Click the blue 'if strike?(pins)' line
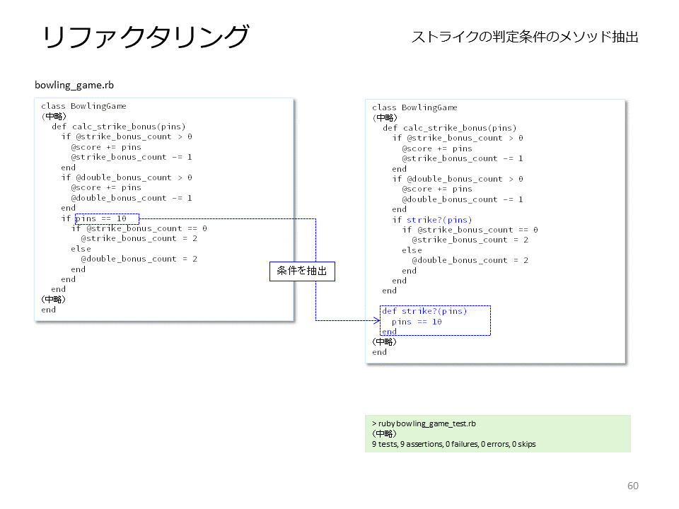Viewport: 679px width, 509px height. click(431, 220)
